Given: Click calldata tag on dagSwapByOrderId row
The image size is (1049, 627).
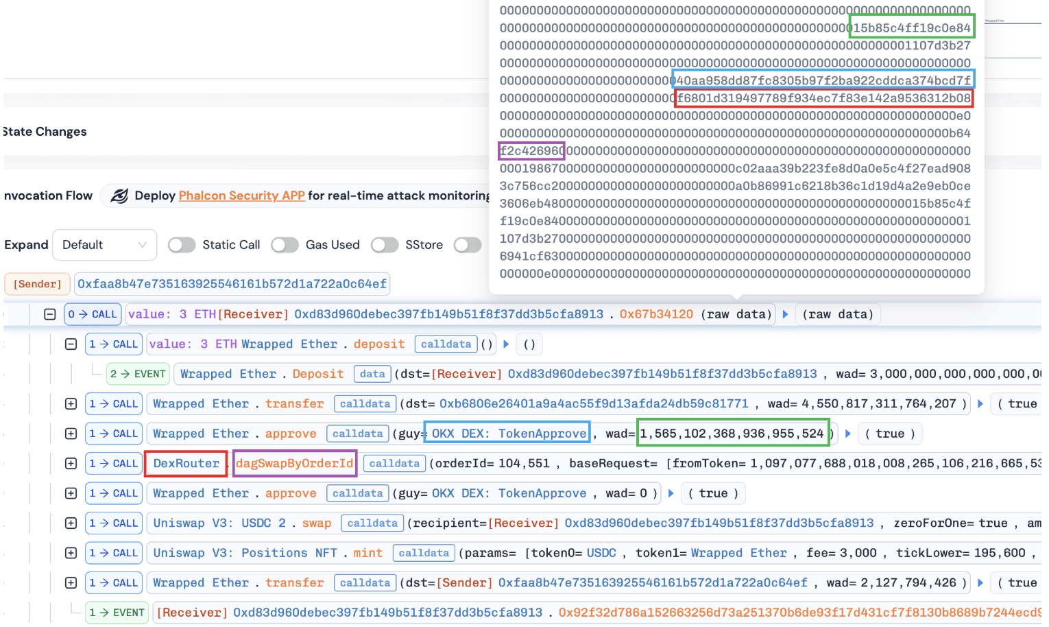Looking at the screenshot, I should coord(394,464).
